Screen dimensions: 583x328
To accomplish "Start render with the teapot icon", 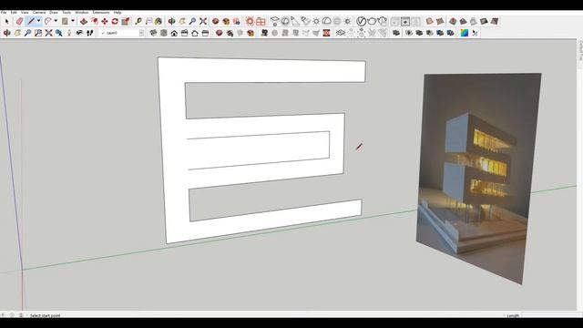I will point(372,22).
